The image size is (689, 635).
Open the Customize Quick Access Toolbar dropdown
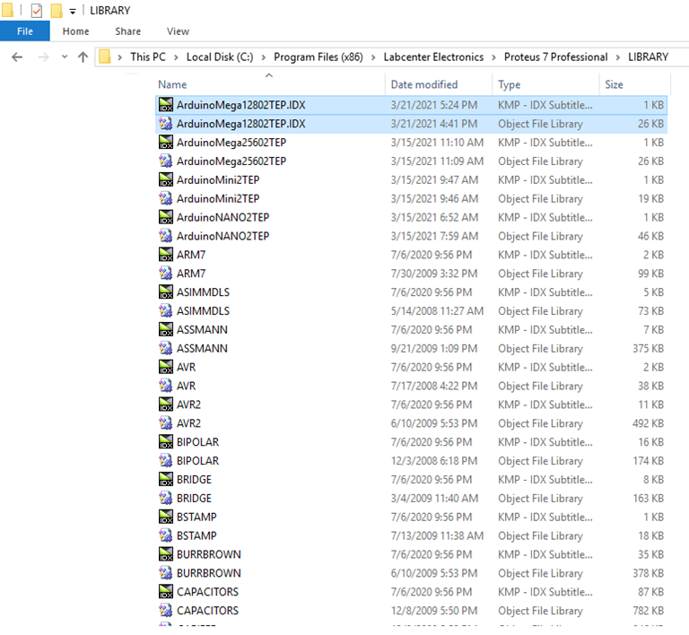[x=72, y=11]
